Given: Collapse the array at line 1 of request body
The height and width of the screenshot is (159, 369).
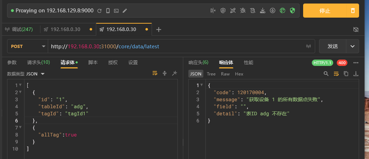Looking at the screenshot, I should [21, 85].
